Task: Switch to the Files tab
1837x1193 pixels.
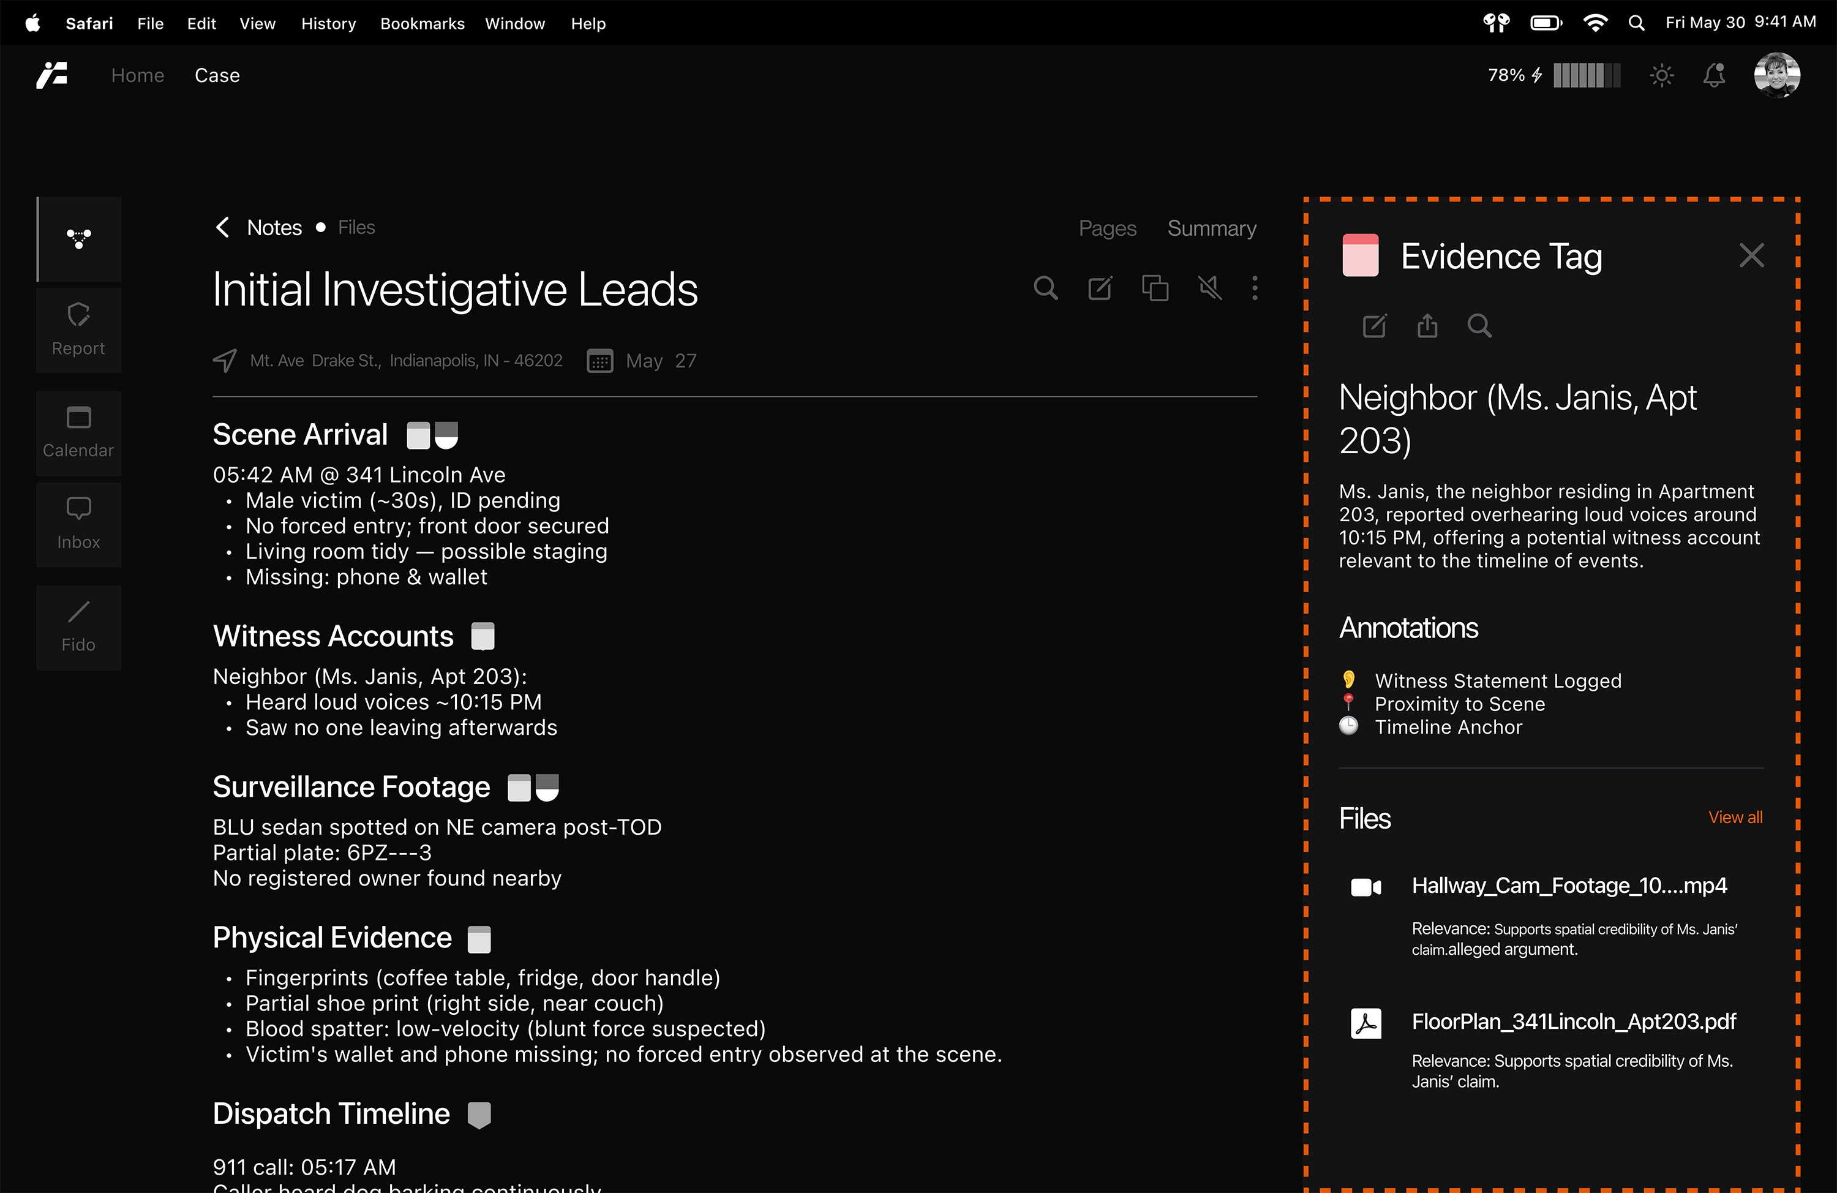Action: (x=356, y=228)
